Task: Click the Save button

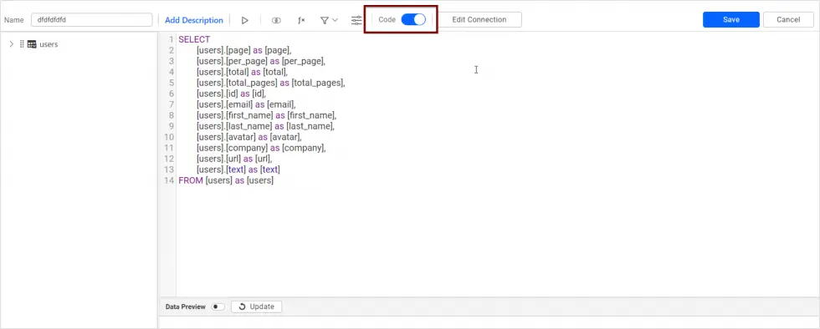Action: pos(731,20)
